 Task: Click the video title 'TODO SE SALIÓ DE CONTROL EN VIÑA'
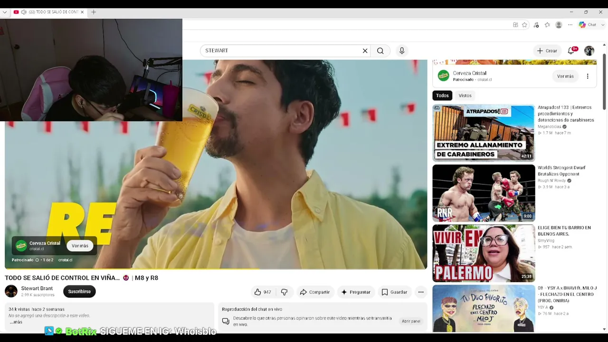coord(62,278)
